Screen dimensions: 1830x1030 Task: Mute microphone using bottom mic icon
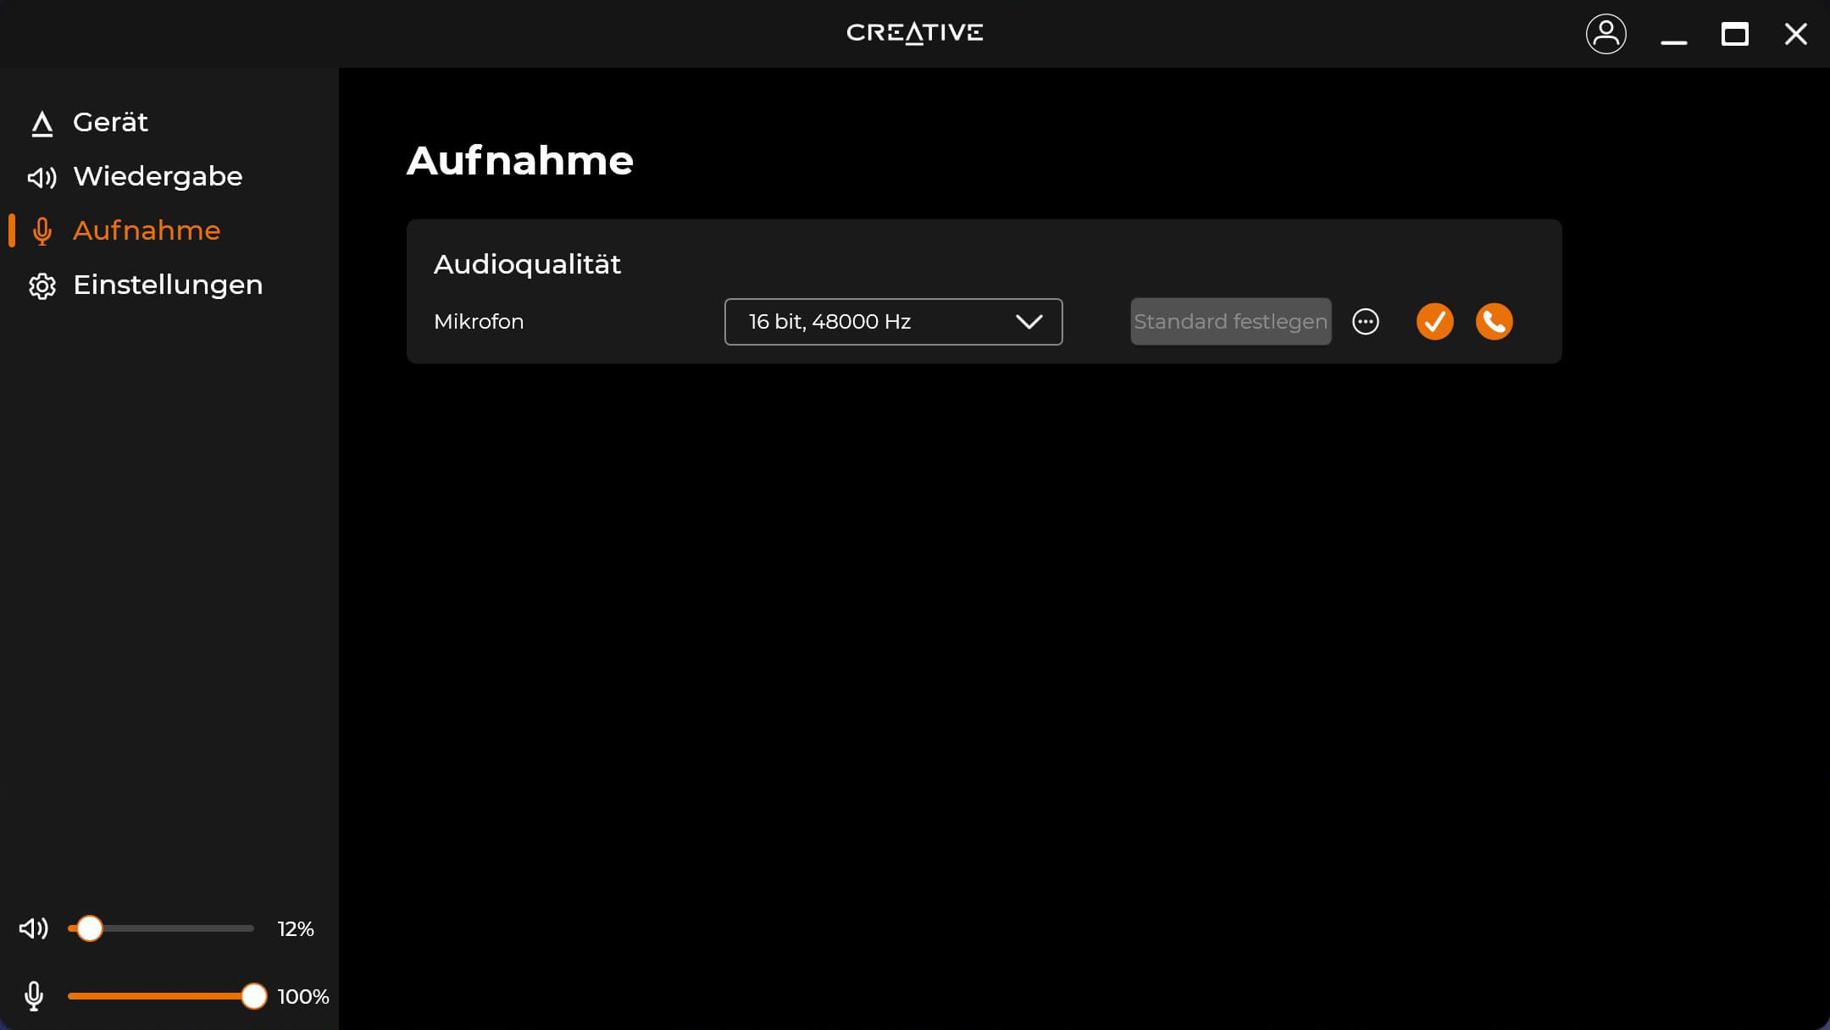(34, 996)
